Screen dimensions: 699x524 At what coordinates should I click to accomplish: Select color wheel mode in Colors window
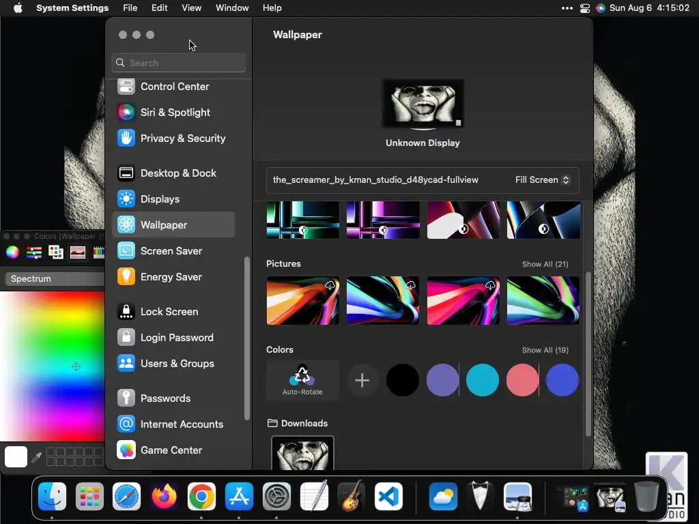tap(12, 252)
